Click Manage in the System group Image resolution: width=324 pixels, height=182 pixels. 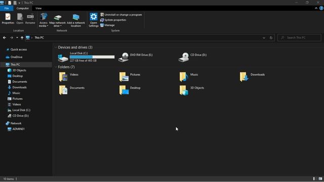[107, 25]
